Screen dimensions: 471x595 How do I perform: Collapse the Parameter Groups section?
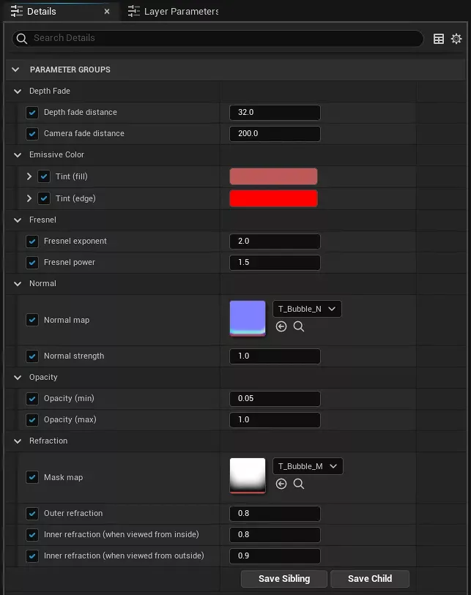(15, 70)
